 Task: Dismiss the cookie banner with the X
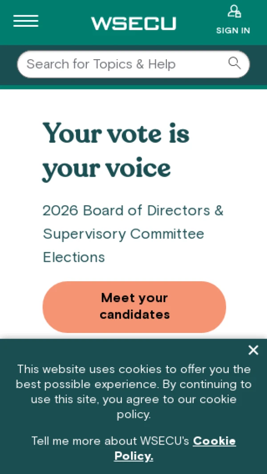[253, 350]
